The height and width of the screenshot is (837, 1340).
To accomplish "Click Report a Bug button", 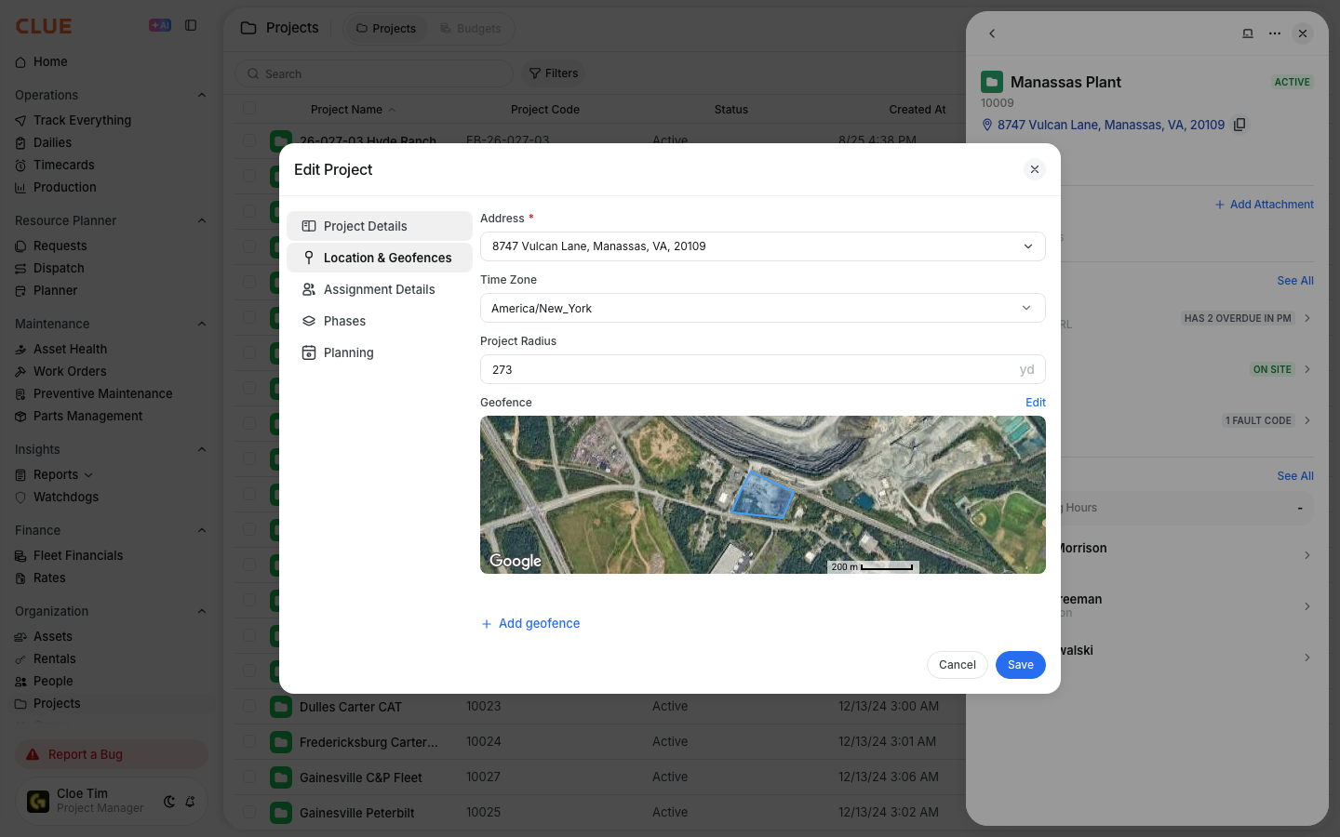I will pyautogui.click(x=112, y=754).
